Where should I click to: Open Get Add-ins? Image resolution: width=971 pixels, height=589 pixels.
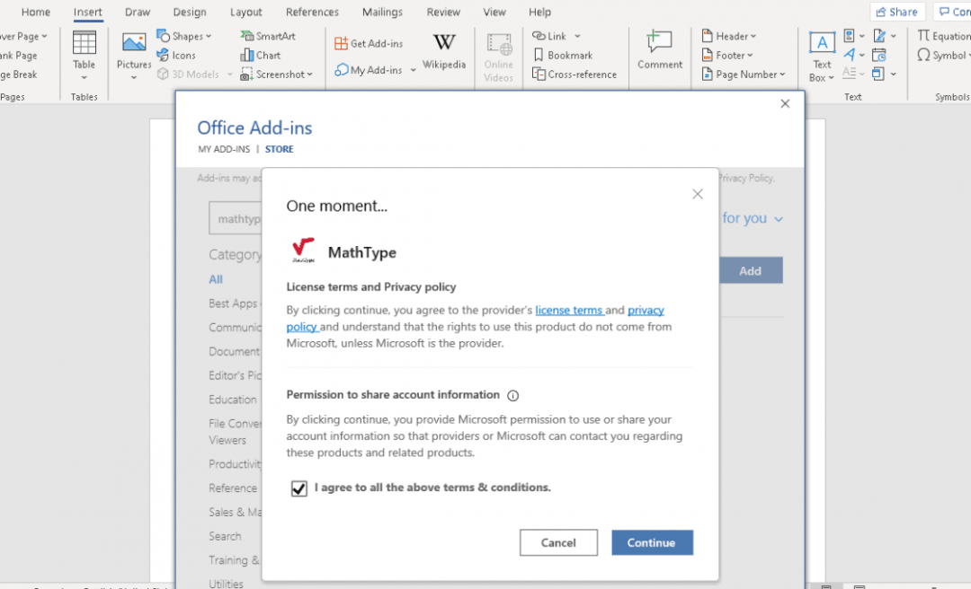click(x=370, y=42)
